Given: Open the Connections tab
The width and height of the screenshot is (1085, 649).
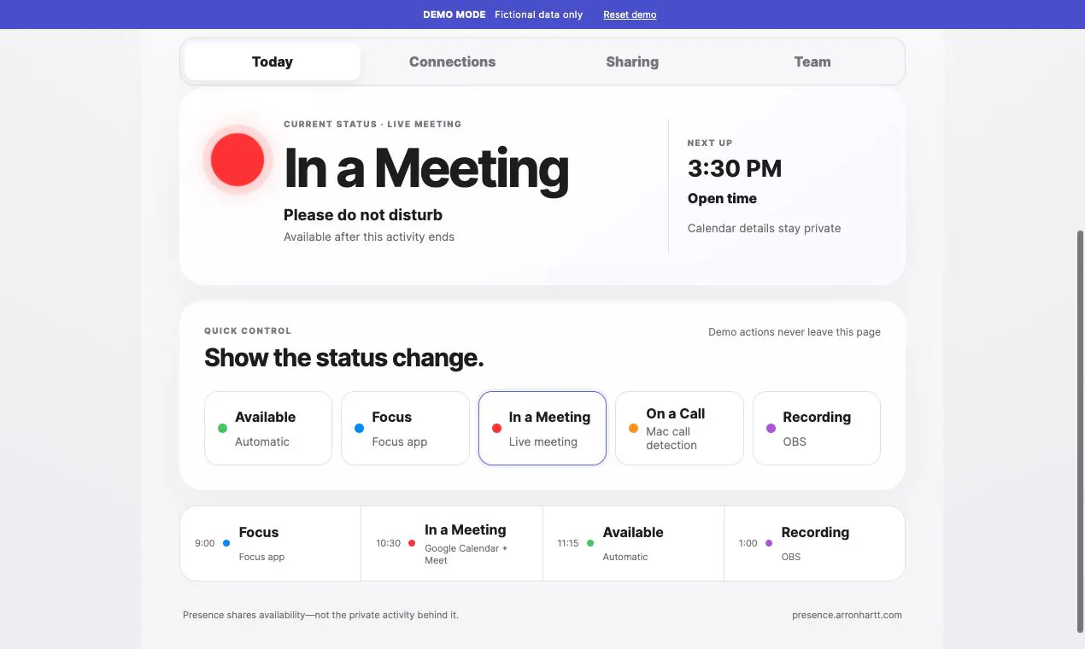Looking at the screenshot, I should [x=452, y=61].
